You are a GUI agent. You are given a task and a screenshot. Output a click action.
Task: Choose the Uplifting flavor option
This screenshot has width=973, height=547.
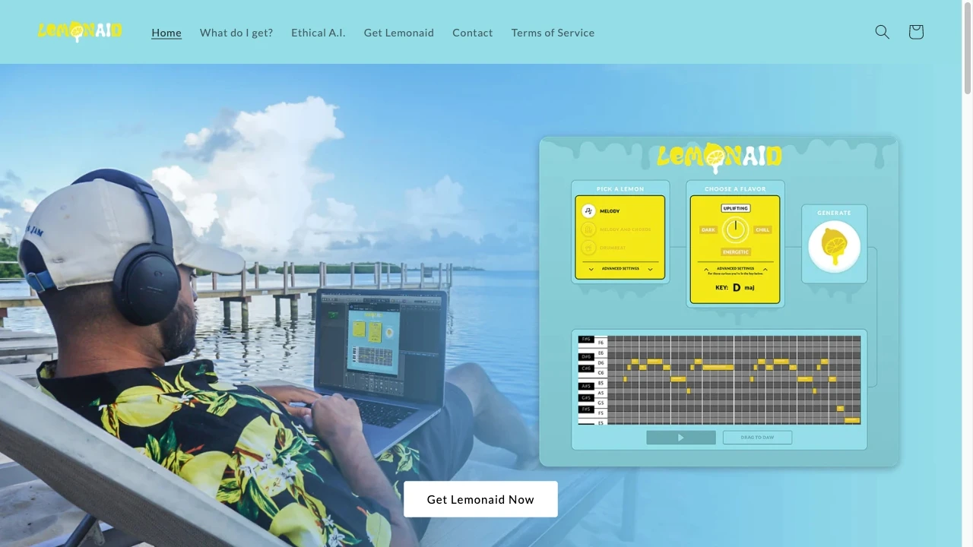coord(734,208)
